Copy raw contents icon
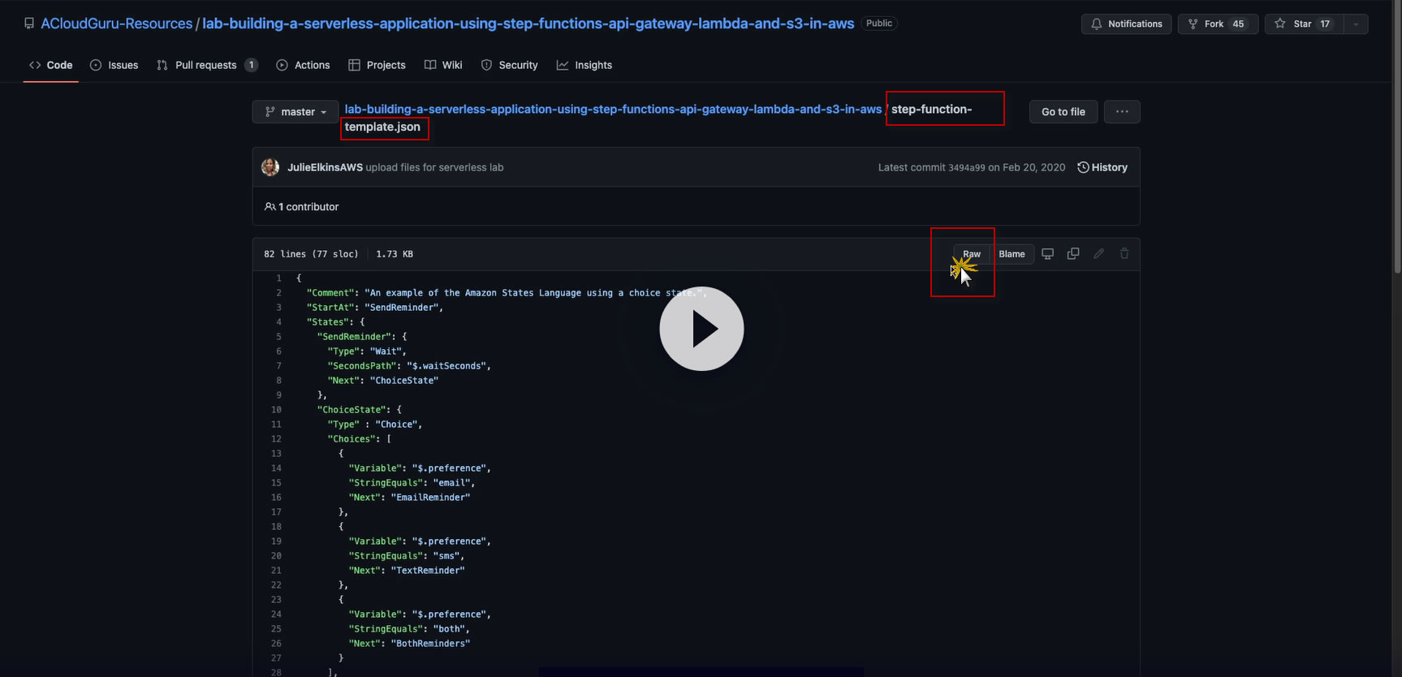This screenshot has height=677, width=1402. pos(1073,254)
